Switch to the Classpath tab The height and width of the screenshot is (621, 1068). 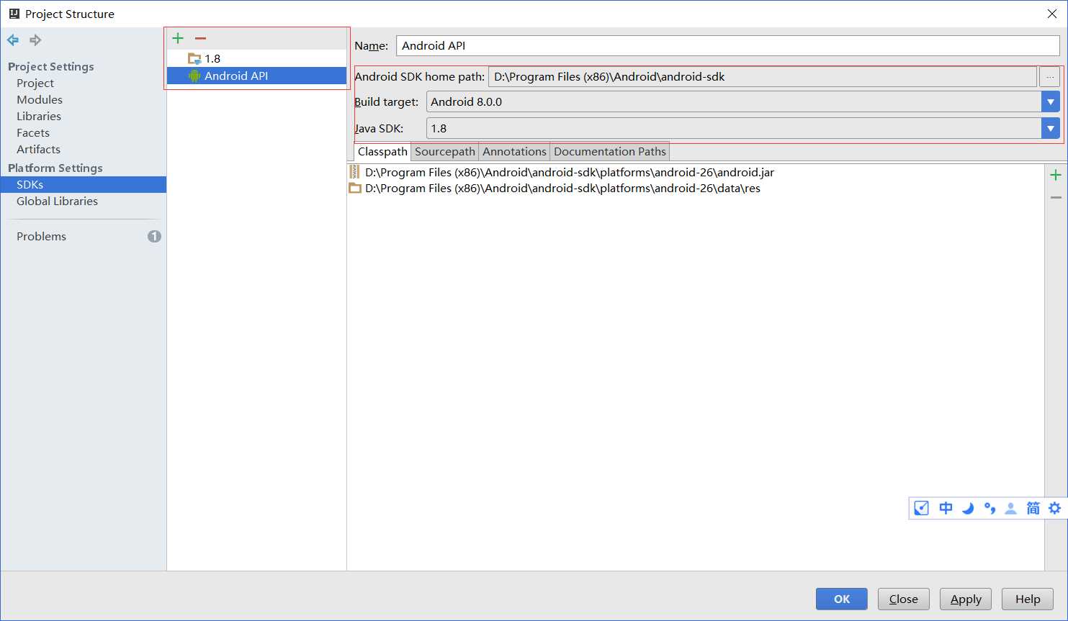click(x=382, y=151)
